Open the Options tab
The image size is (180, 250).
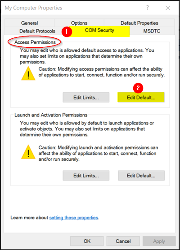[x=79, y=23]
